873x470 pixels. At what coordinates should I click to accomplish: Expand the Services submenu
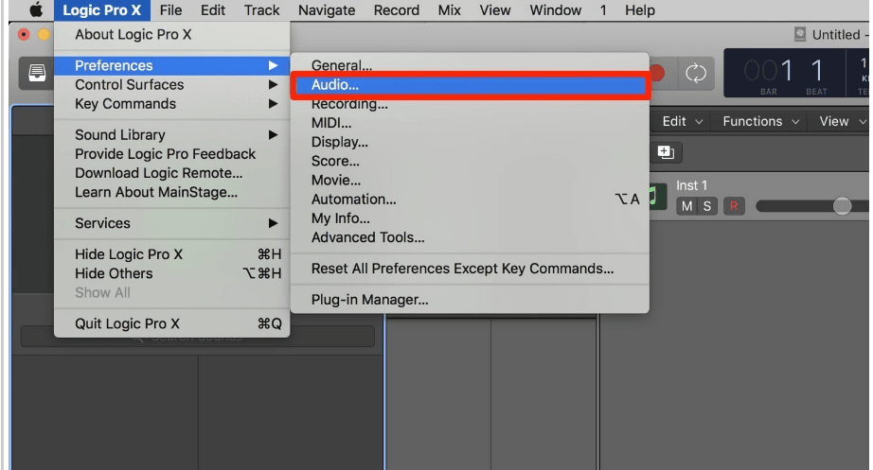[x=172, y=223]
